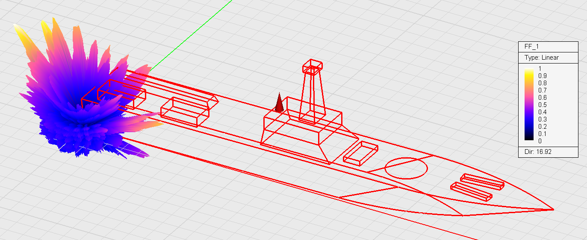
Task: Select the box atop the ship's mast
Action: coord(313,66)
